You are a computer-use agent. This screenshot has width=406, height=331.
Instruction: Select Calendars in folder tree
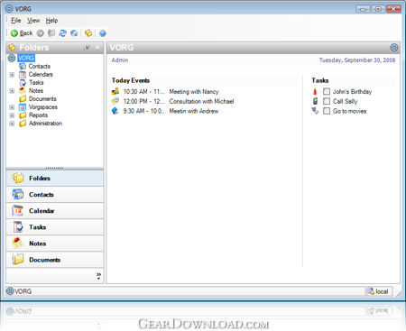tap(41, 74)
